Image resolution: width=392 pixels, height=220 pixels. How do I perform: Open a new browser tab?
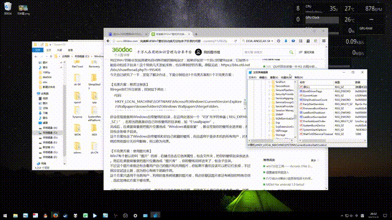196,34
